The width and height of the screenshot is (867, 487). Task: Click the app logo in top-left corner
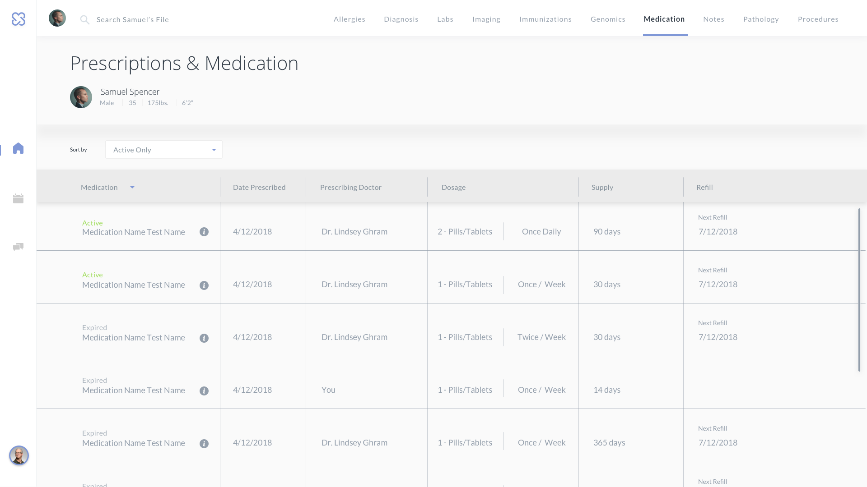(x=19, y=19)
